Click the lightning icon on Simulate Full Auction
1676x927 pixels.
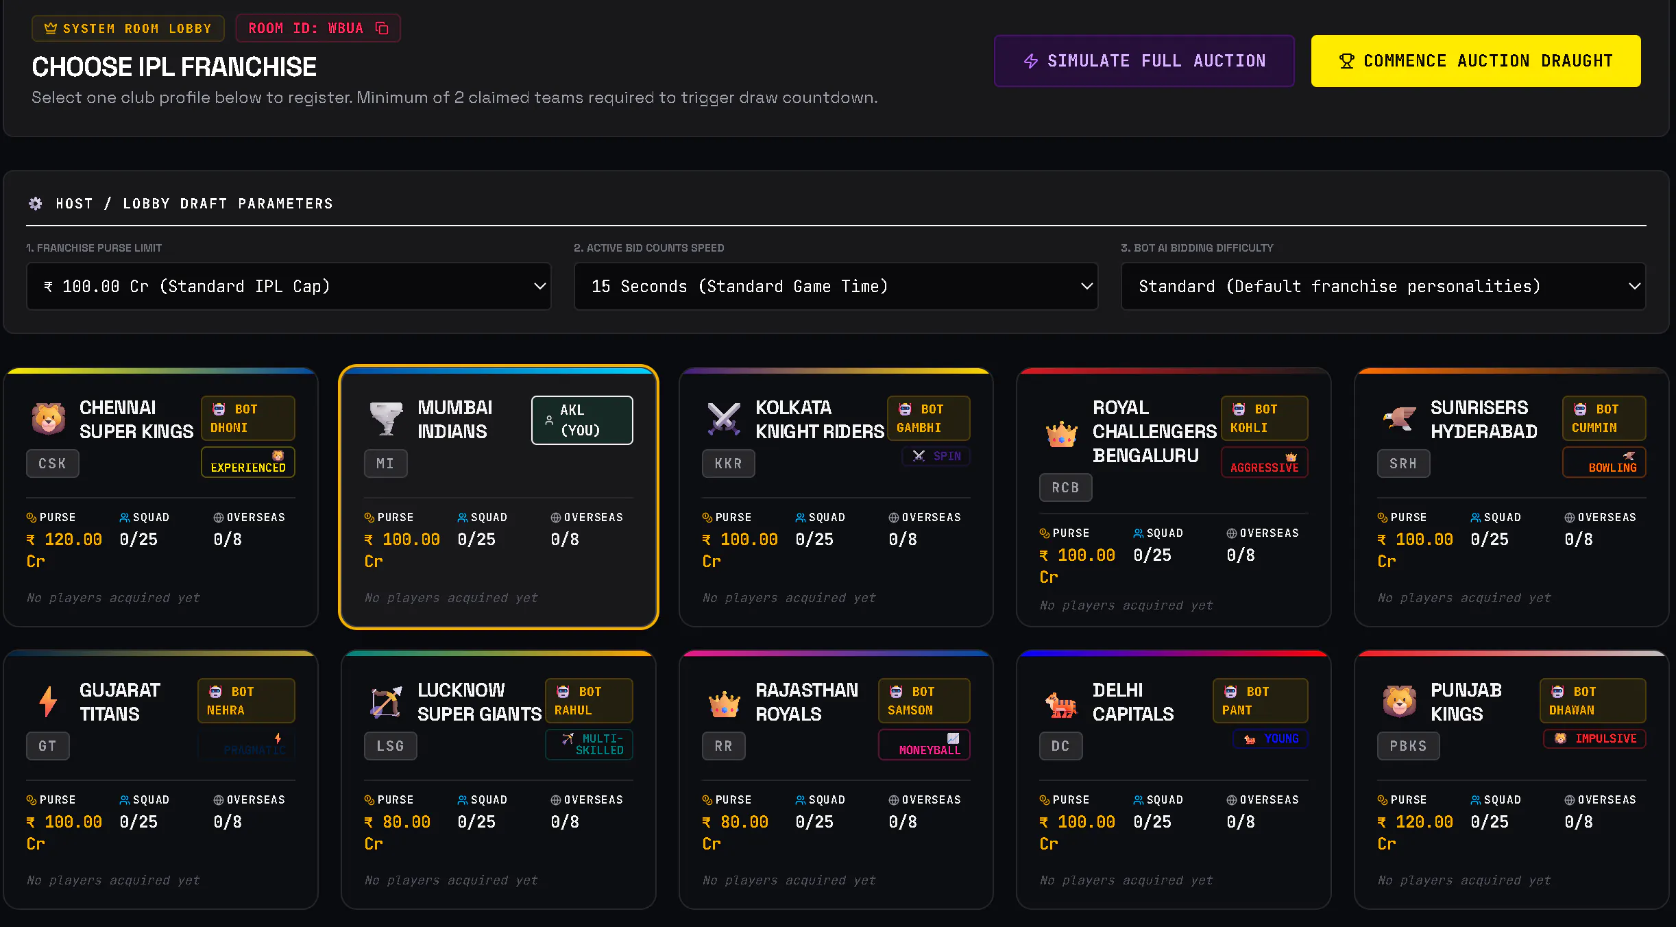pyautogui.click(x=1030, y=61)
